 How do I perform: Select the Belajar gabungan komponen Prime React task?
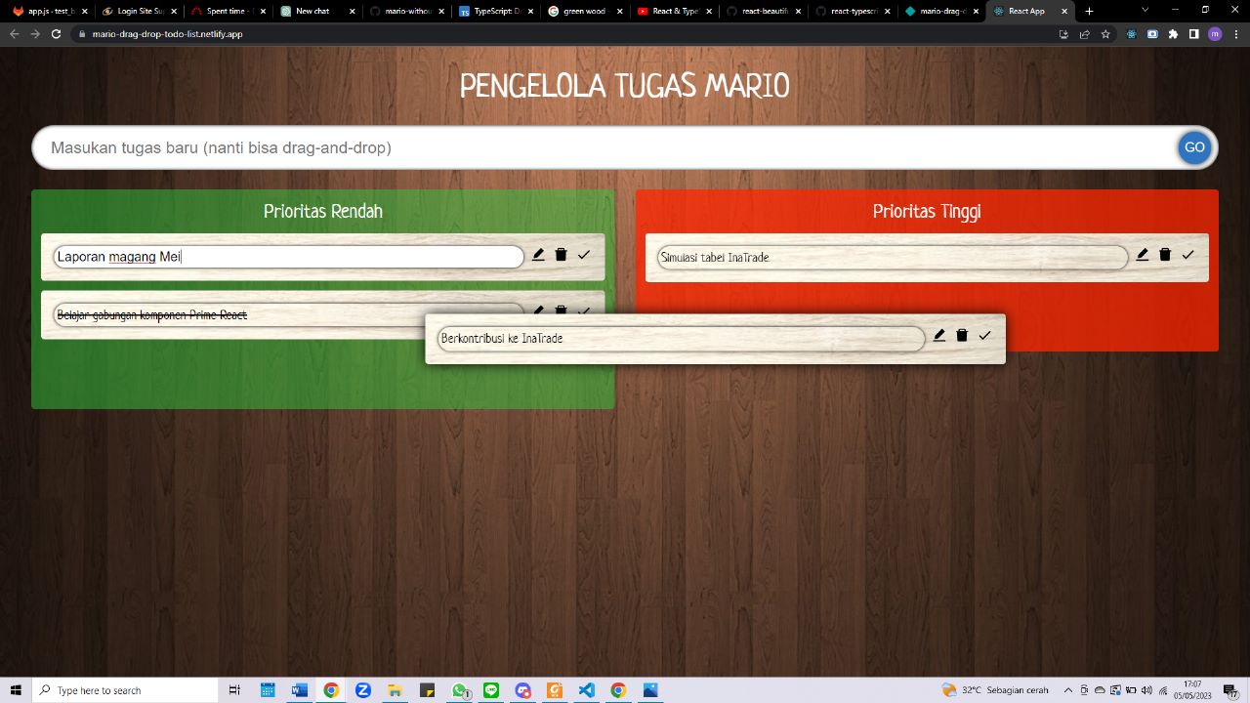point(152,315)
